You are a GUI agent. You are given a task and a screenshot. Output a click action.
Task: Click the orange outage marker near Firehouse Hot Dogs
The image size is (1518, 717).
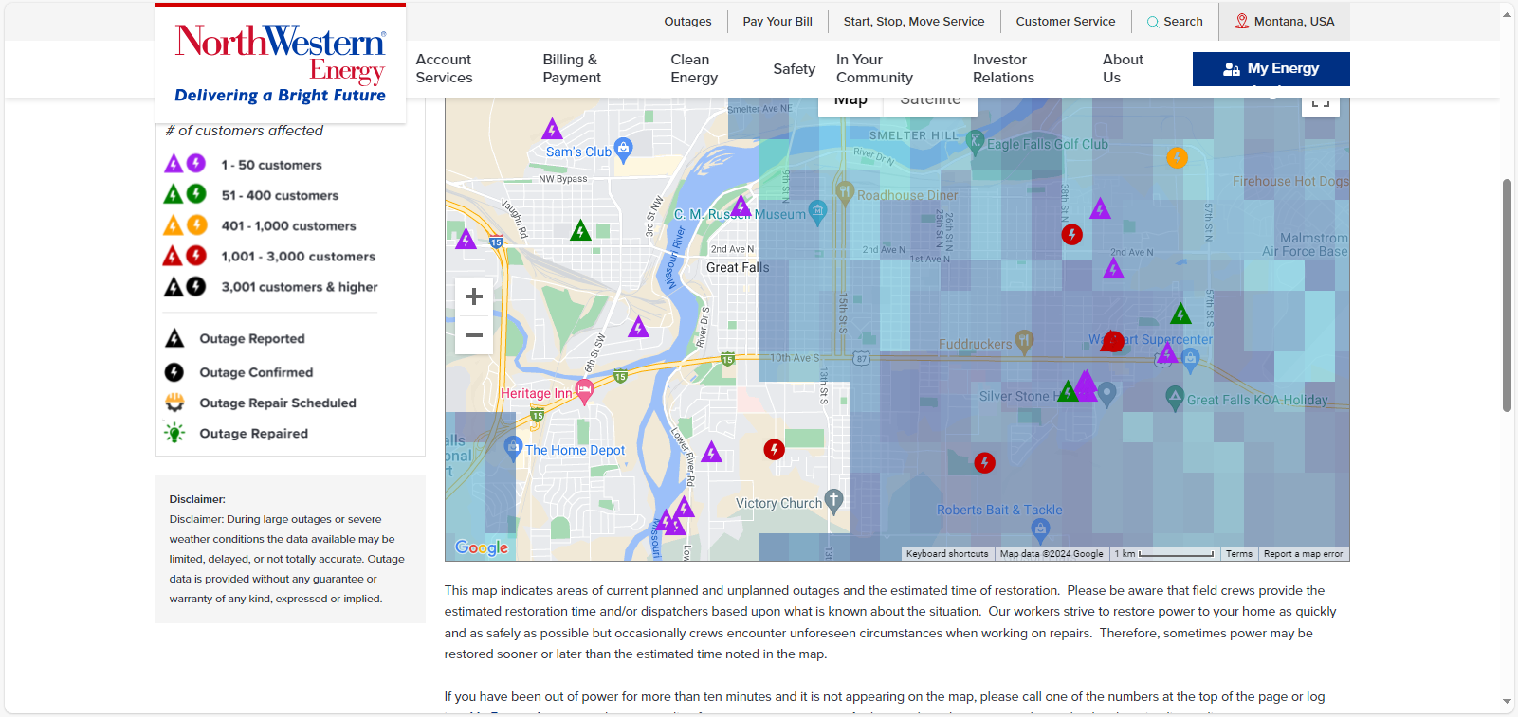point(1177,157)
